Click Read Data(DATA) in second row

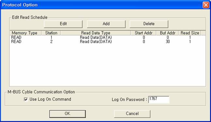pyautogui.click(x=96, y=41)
